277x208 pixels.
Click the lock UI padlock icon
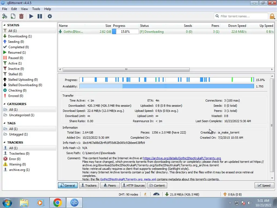(272, 16)
